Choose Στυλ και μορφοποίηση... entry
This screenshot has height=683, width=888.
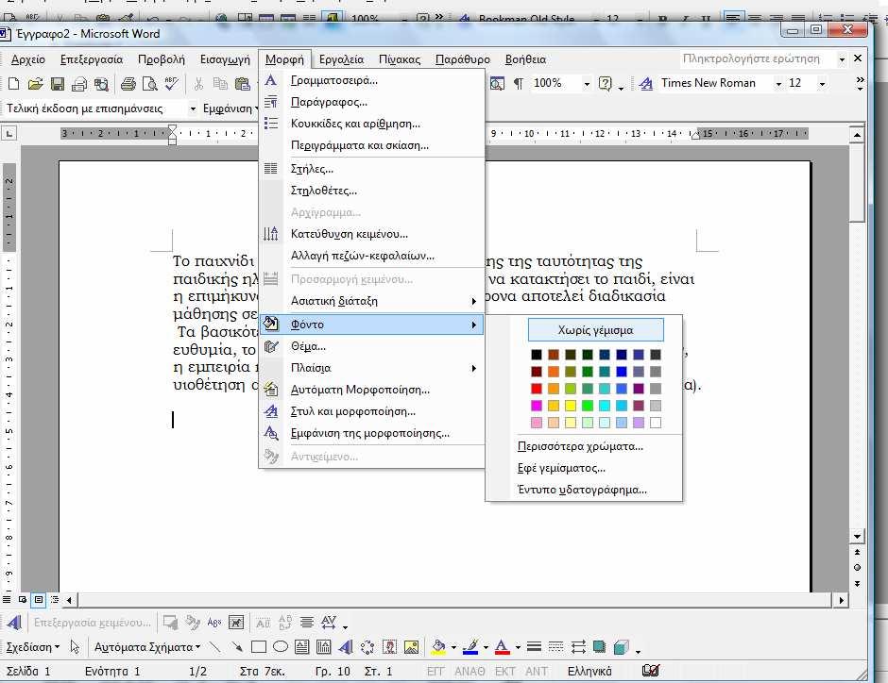(x=371, y=411)
